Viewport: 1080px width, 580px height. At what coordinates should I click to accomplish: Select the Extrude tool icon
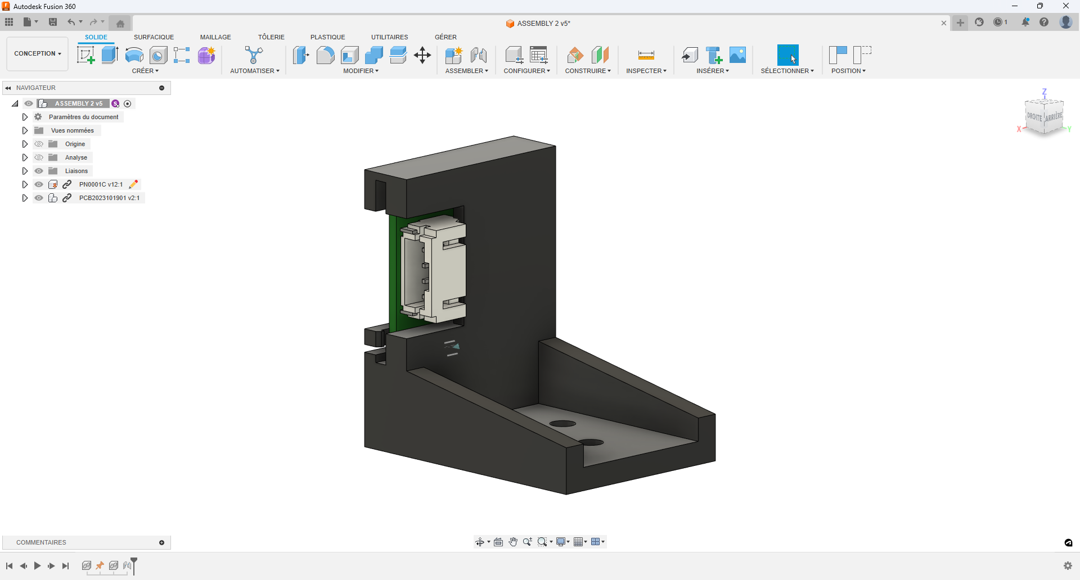(110, 55)
